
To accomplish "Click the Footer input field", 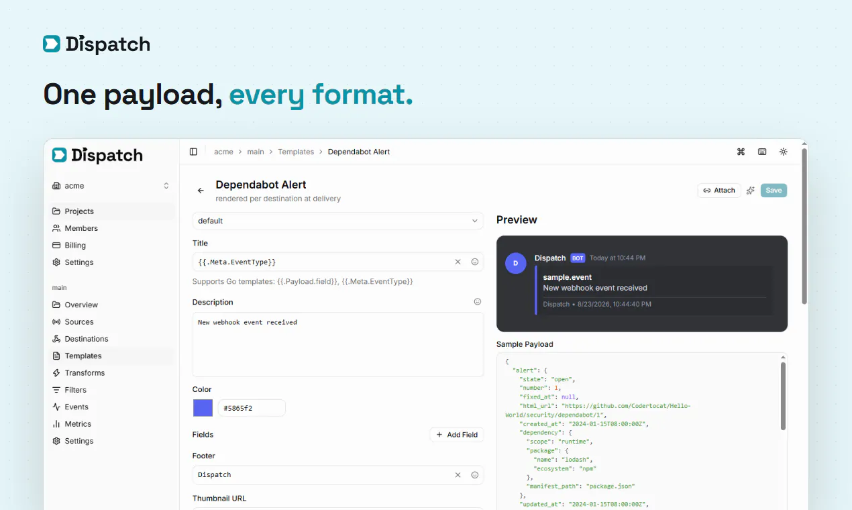I will coord(337,474).
